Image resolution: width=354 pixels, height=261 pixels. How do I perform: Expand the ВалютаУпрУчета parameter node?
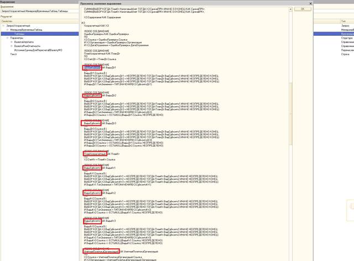tap(11, 42)
